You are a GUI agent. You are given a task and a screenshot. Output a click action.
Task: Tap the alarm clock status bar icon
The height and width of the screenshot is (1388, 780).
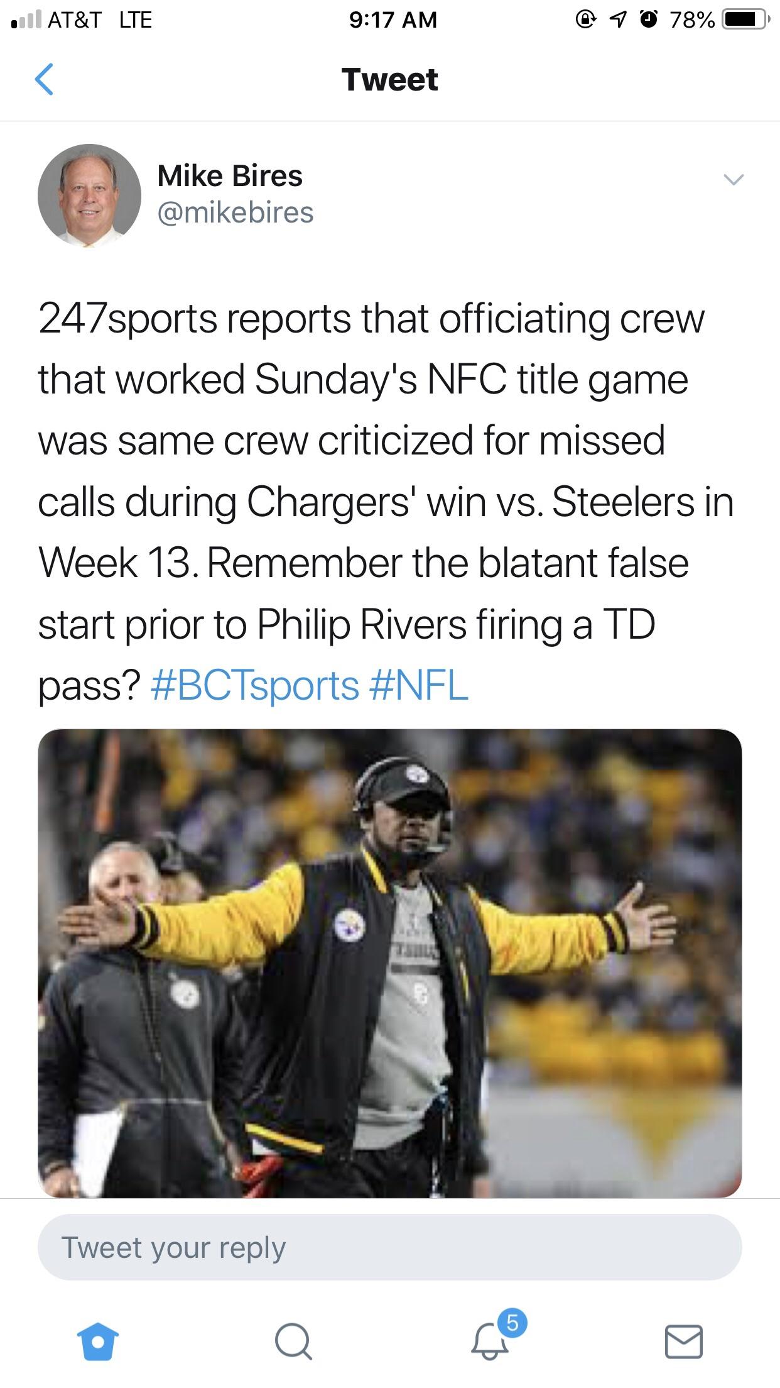647,18
